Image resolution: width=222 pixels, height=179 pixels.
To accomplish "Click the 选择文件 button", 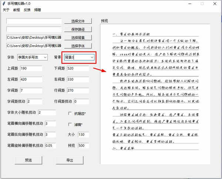I will 78,21.
